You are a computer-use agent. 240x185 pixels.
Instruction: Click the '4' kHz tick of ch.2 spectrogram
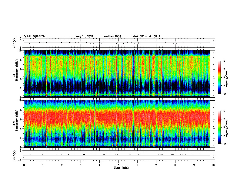click(21, 129)
